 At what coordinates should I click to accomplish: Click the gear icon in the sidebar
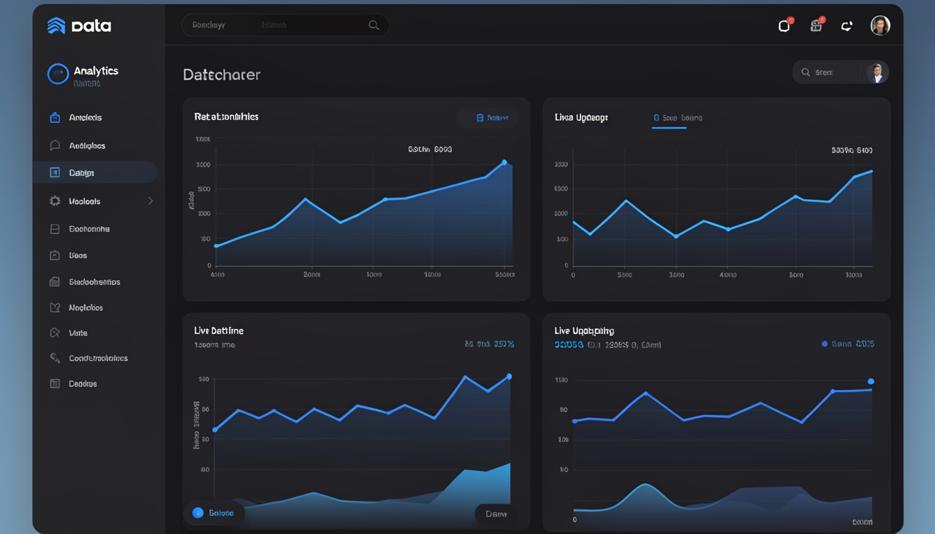(55, 201)
